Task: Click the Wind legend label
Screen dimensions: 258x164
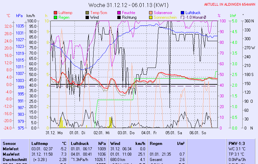Action: coord(95,17)
